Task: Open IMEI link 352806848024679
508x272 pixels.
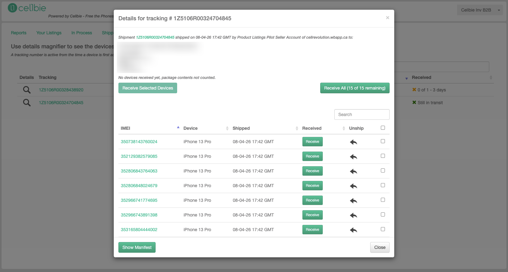Action: pyautogui.click(x=139, y=186)
